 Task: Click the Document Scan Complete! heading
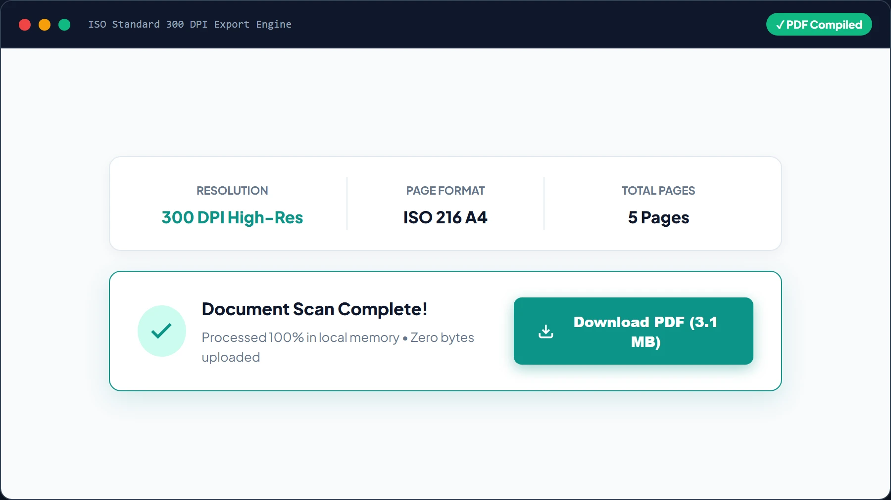(314, 309)
